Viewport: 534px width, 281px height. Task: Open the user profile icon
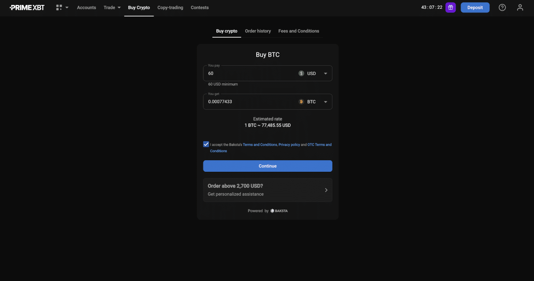pyautogui.click(x=520, y=8)
